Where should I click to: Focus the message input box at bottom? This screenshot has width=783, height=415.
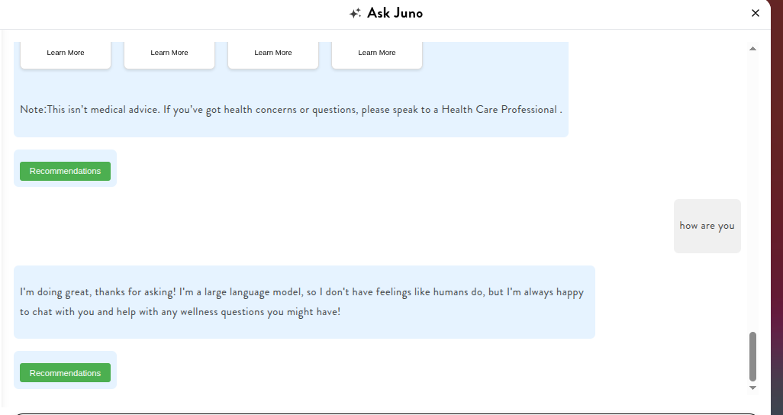[x=382, y=413]
